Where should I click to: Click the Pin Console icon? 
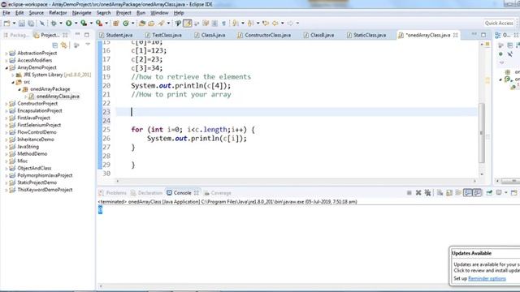click(489, 193)
